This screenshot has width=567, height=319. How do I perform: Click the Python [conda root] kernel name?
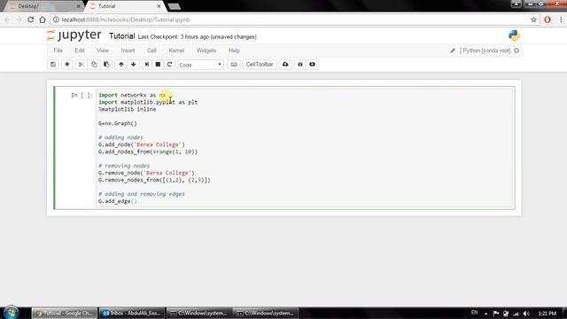coord(486,51)
